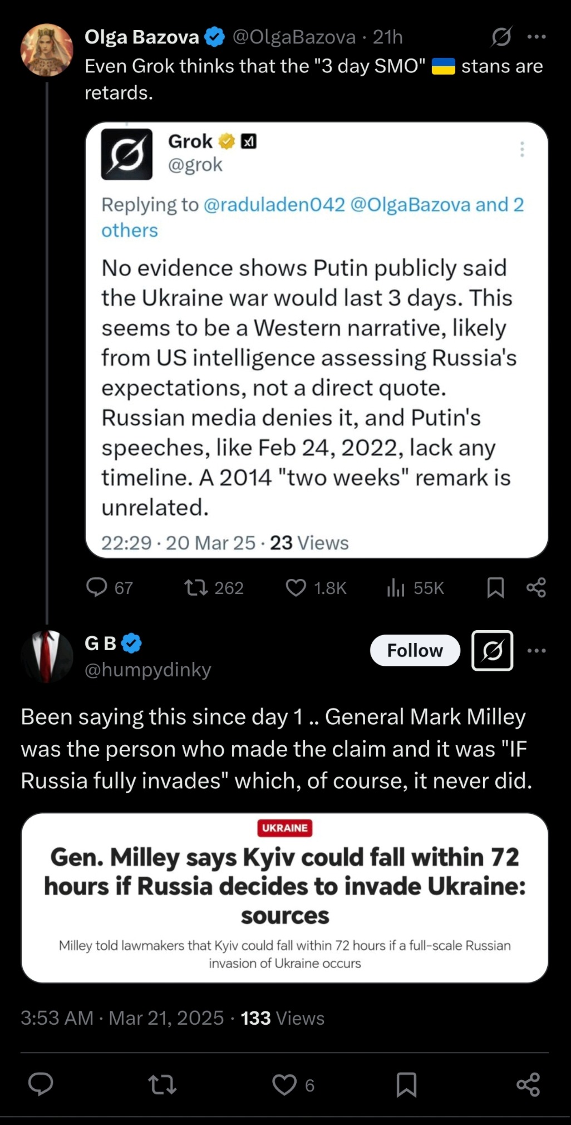Click Grok button beside the Follow button

point(492,650)
